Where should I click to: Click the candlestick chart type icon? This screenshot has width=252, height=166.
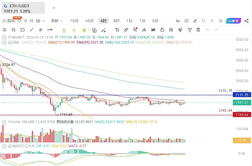pyautogui.click(x=38, y=21)
